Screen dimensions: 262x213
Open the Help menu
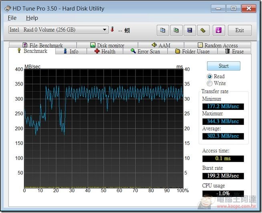pos(32,18)
